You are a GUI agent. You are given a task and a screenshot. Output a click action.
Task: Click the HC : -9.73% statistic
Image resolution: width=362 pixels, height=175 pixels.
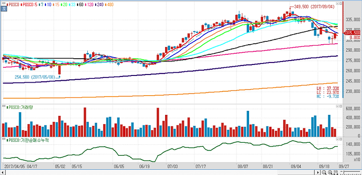click(328, 96)
